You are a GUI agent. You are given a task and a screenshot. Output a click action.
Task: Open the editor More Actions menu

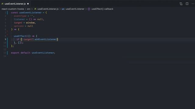pyautogui.click(x=193, y=4)
